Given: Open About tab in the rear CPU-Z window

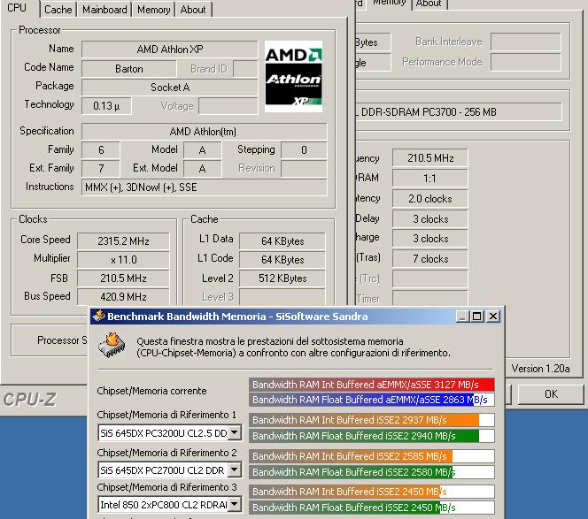Looking at the screenshot, I should tap(429, 4).
